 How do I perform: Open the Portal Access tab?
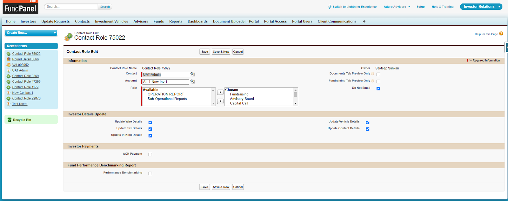pyautogui.click(x=275, y=21)
